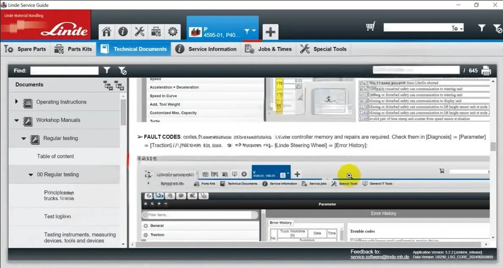Open Table of content entry
This screenshot has height=268, width=503.
point(55,156)
